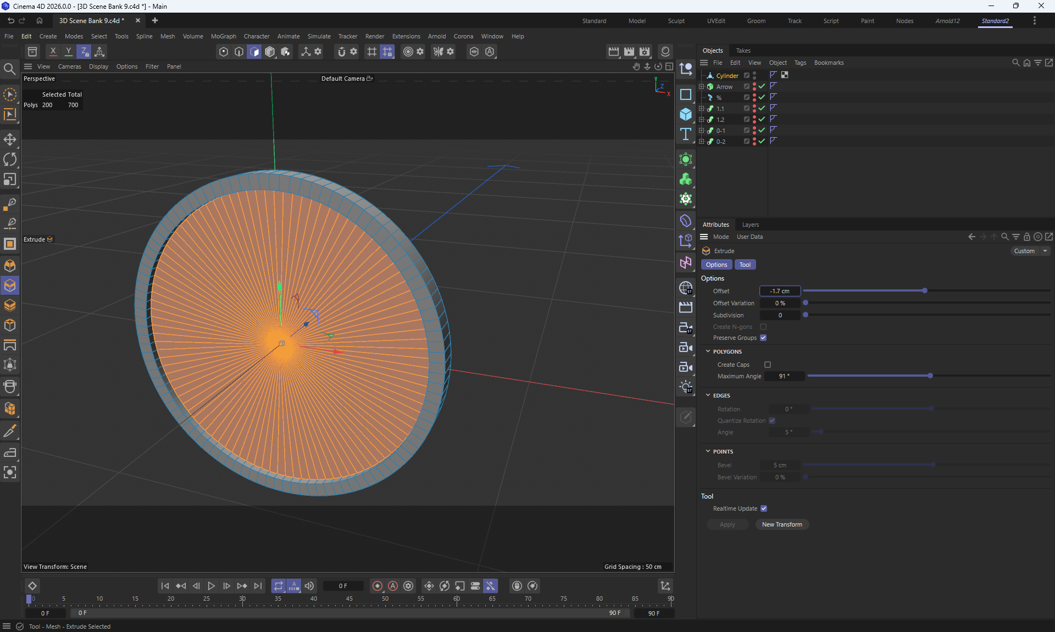Add a Text spline object
This screenshot has width=1055, height=632.
tap(686, 135)
